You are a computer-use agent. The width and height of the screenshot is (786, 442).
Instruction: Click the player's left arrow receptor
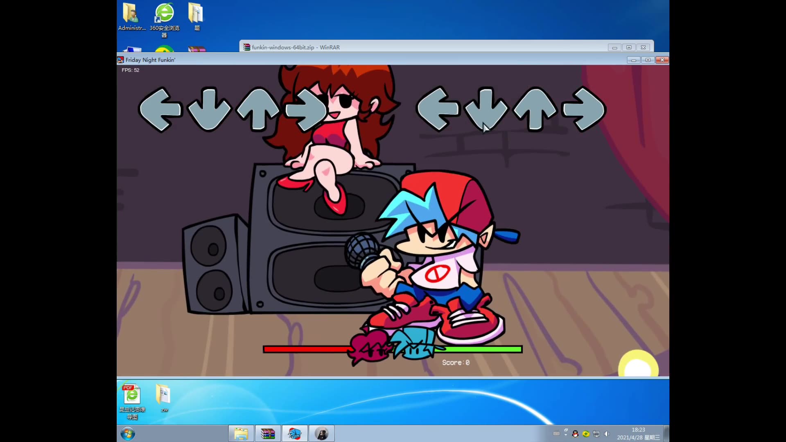[438, 109]
